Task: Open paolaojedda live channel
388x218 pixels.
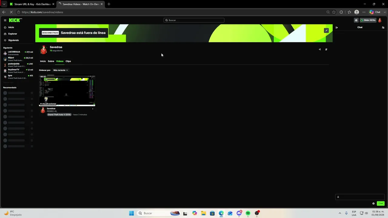Action: pos(18,65)
